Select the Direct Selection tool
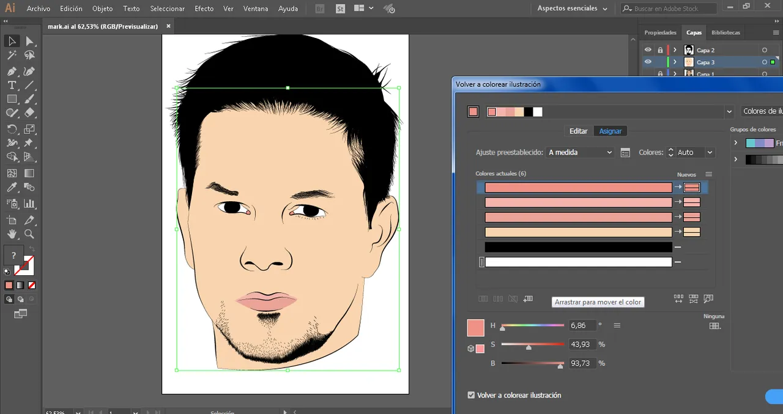783x414 pixels. click(29, 41)
